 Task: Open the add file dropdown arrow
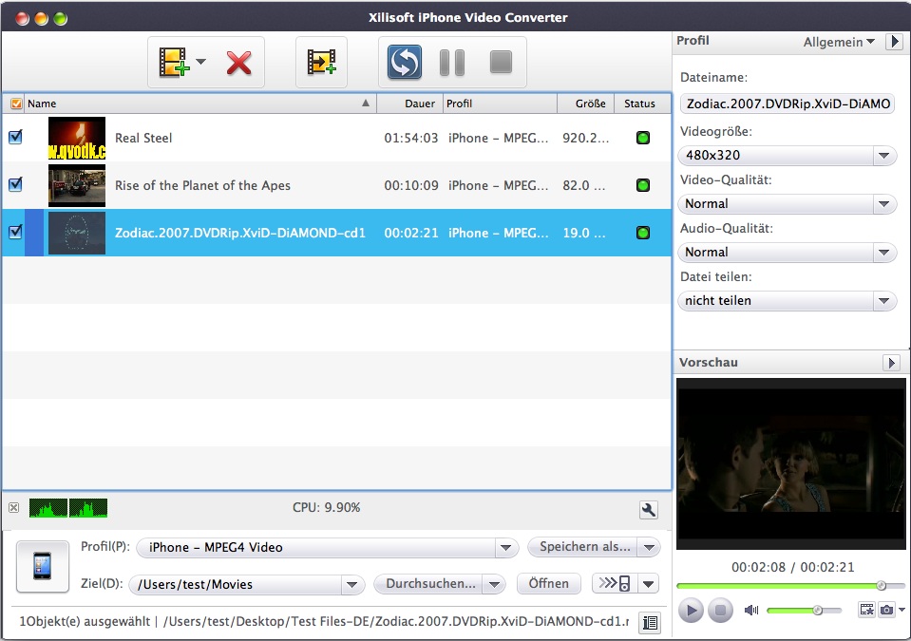(x=201, y=62)
